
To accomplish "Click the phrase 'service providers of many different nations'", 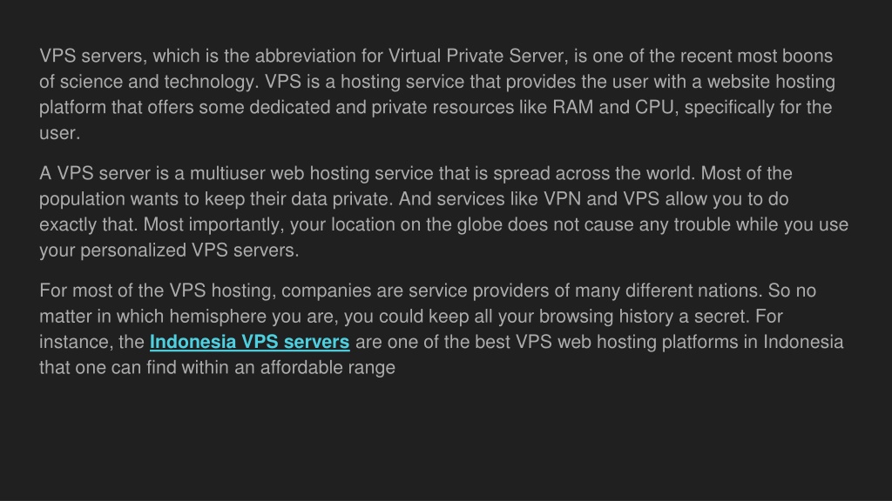I will 585,291.
